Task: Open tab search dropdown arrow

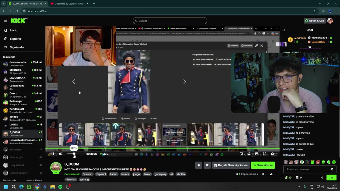Action: (3, 4)
